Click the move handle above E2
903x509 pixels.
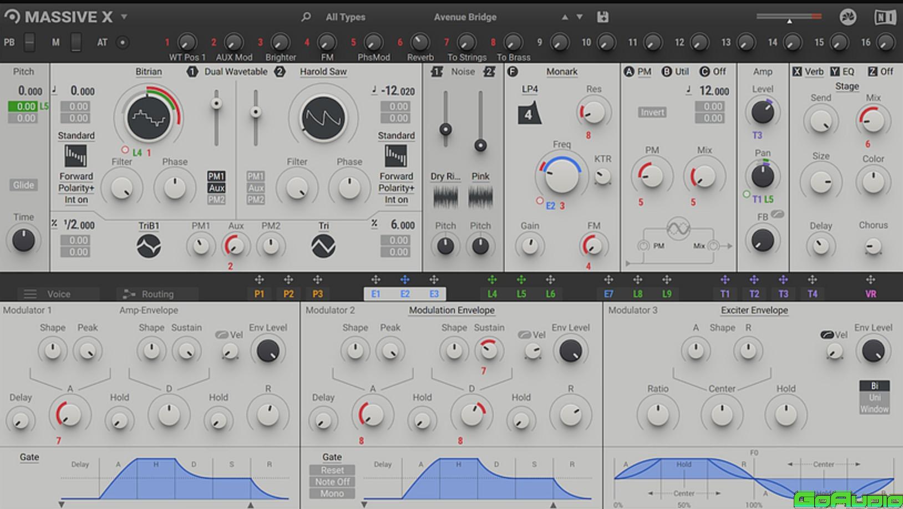coord(405,280)
